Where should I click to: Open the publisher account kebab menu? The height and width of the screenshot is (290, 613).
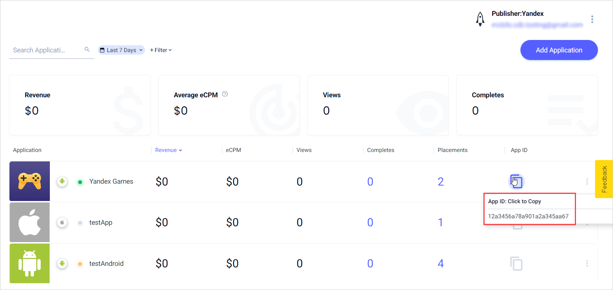[x=592, y=19]
